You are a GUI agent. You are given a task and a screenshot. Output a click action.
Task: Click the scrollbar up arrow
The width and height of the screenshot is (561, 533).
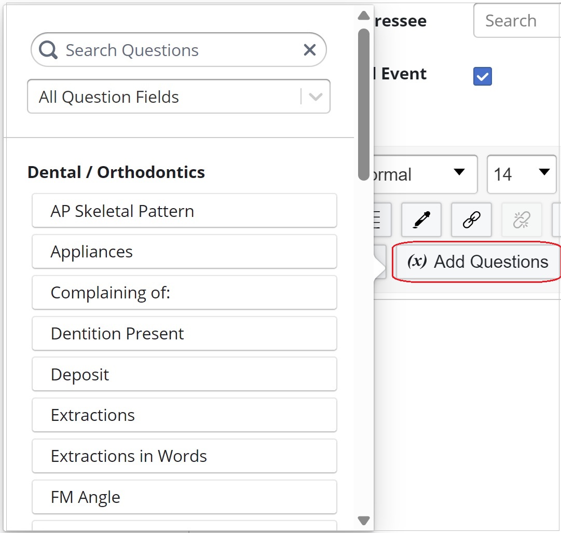click(x=363, y=16)
